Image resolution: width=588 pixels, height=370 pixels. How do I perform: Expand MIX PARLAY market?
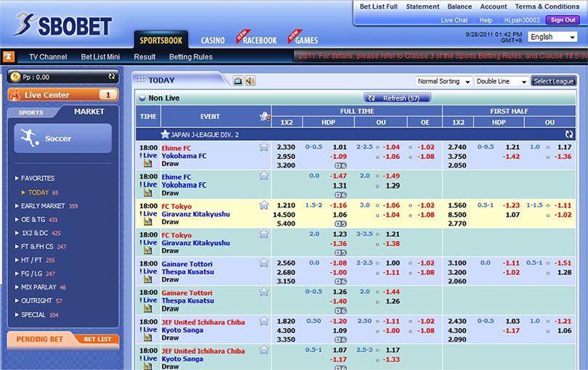point(41,287)
